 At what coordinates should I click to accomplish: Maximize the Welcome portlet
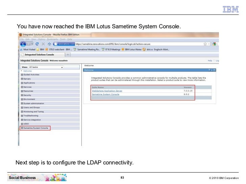[x=215, y=70]
